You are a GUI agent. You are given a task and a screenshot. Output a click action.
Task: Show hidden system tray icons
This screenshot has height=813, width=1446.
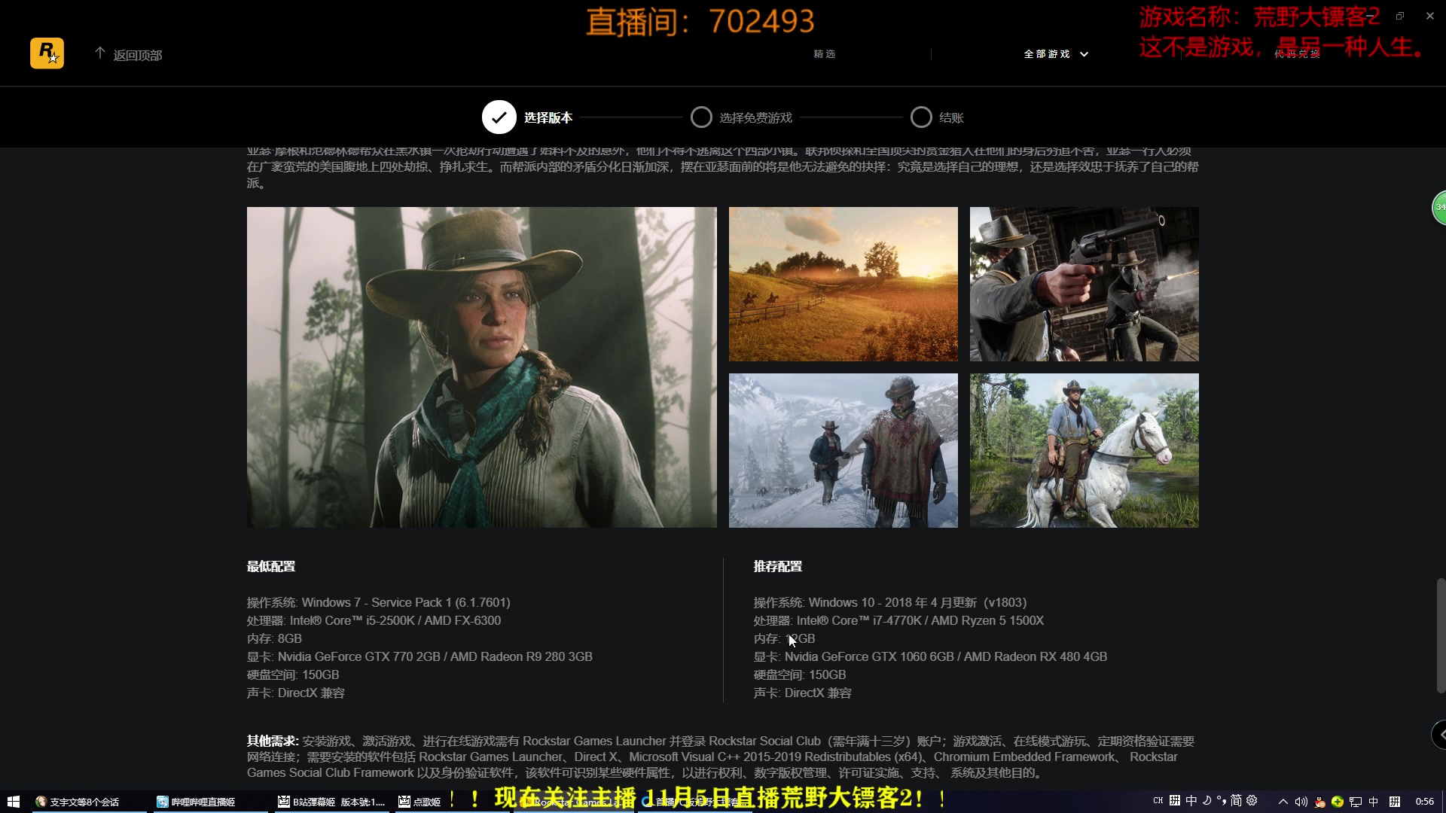pos(1283,802)
